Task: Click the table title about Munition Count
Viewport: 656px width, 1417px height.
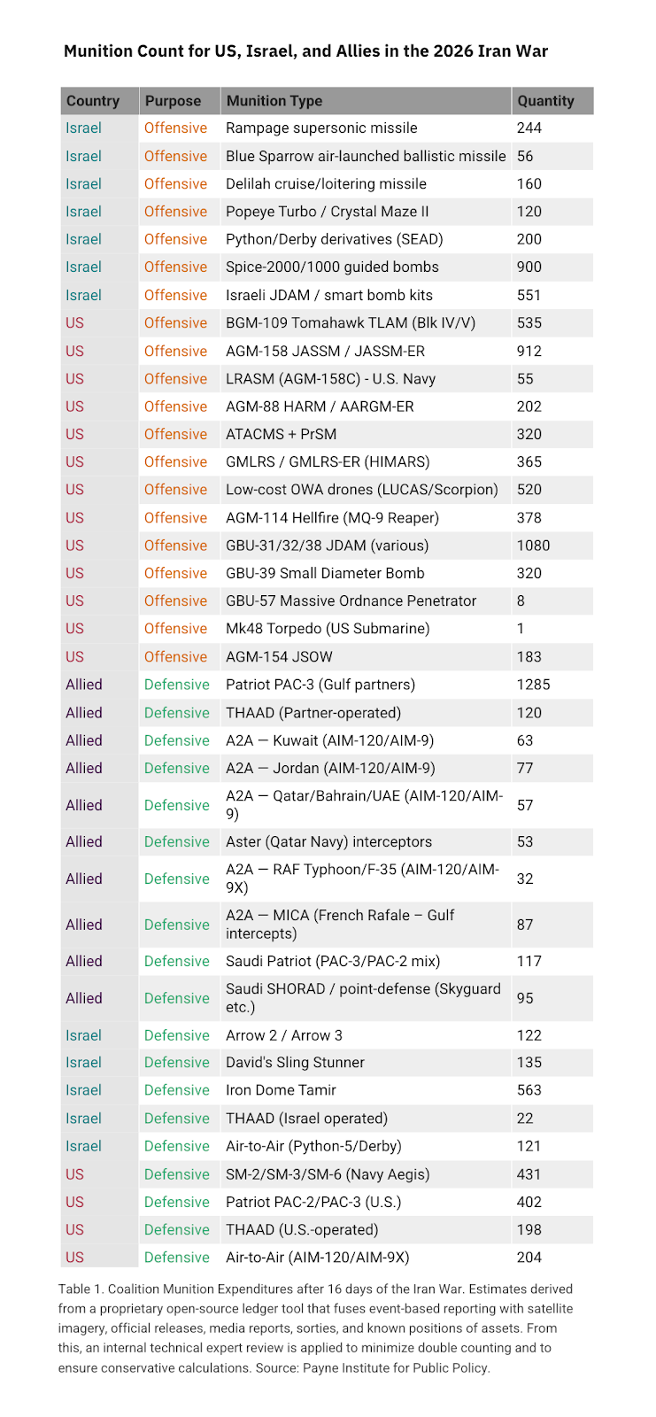Action: [305, 50]
